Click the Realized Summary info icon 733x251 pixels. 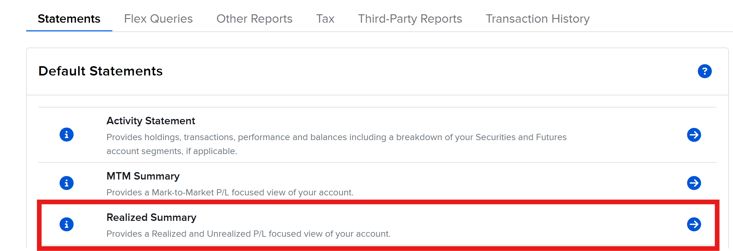pos(67,224)
